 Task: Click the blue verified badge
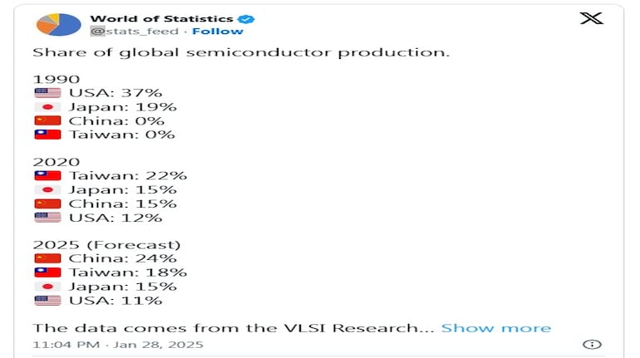248,18
